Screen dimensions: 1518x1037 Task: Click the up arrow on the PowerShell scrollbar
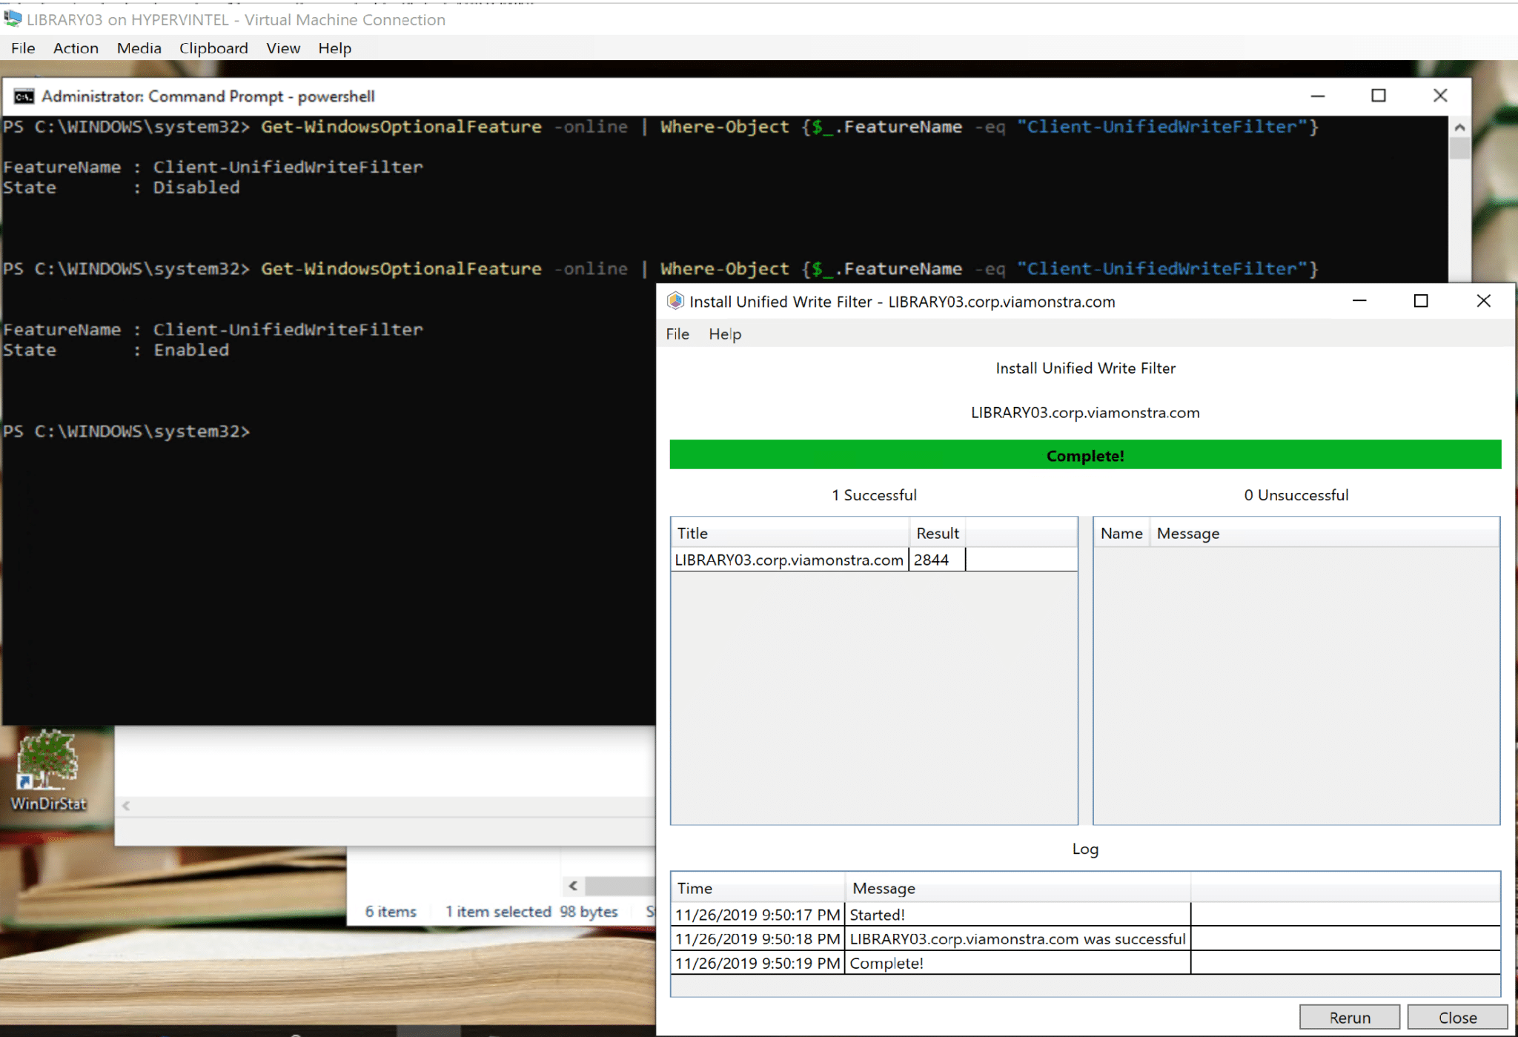pyautogui.click(x=1460, y=126)
